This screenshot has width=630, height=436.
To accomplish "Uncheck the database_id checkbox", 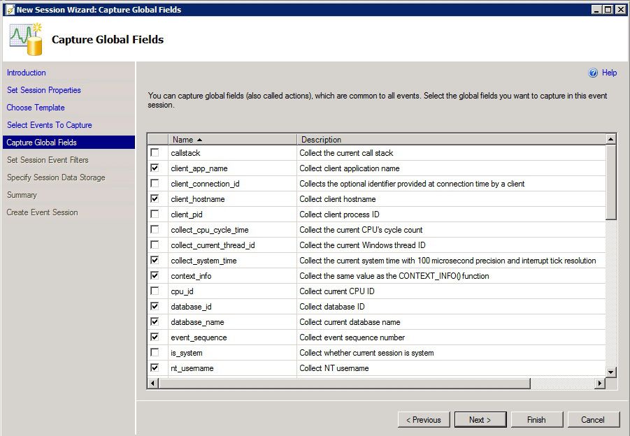I will tap(155, 306).
